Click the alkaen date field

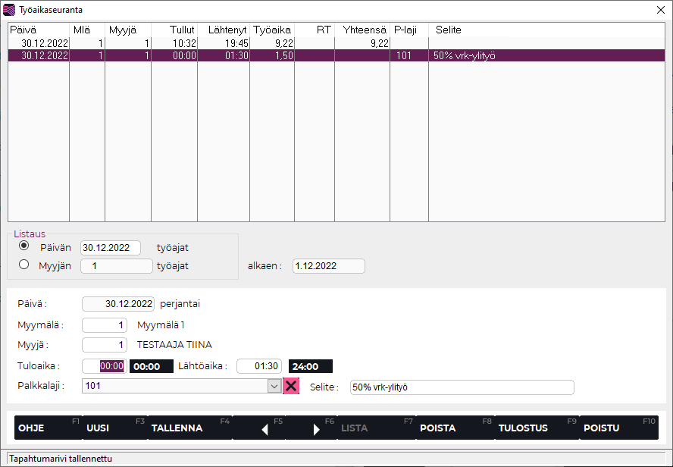coord(328,266)
